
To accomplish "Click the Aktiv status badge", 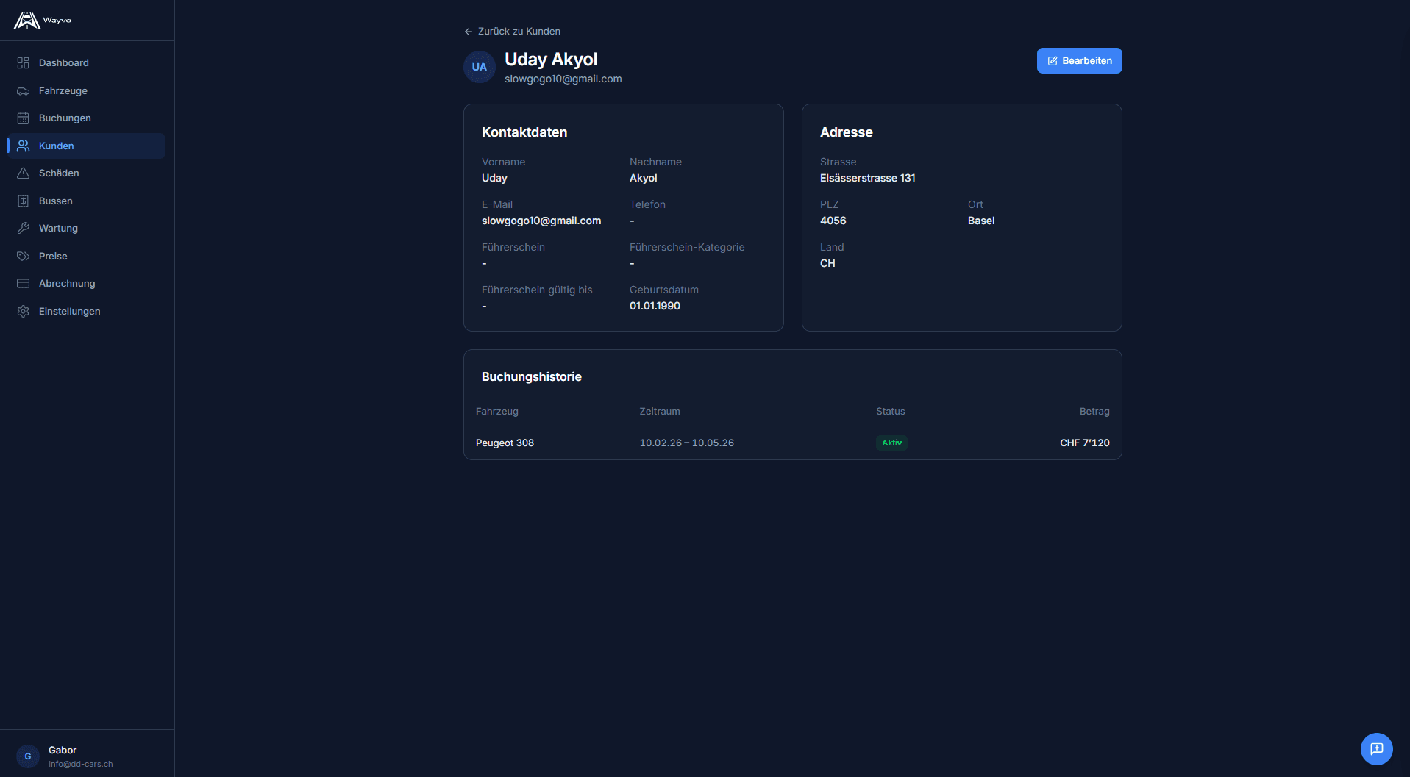I will (x=891, y=443).
